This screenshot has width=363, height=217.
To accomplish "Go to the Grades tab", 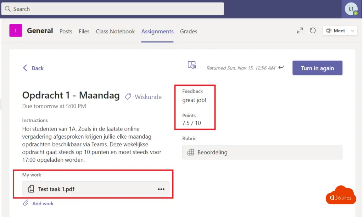I will tap(189, 31).
